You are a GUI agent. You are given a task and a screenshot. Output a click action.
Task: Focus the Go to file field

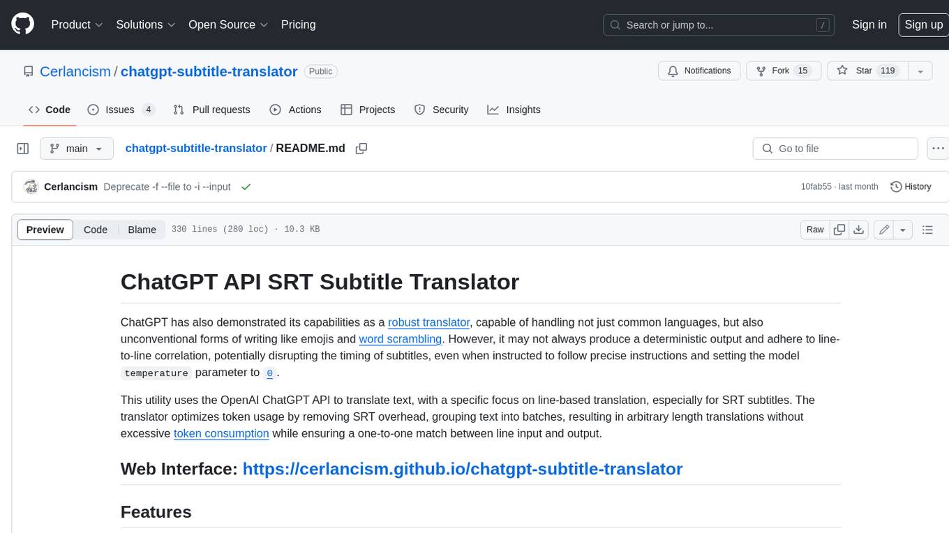pyautogui.click(x=835, y=149)
